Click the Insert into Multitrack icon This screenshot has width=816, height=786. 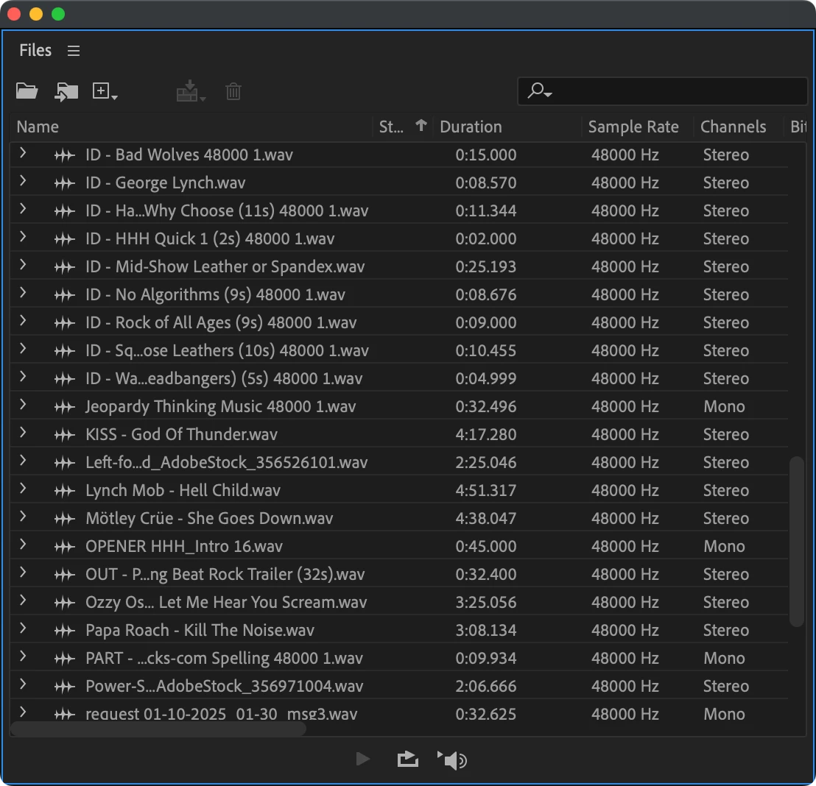click(x=191, y=91)
